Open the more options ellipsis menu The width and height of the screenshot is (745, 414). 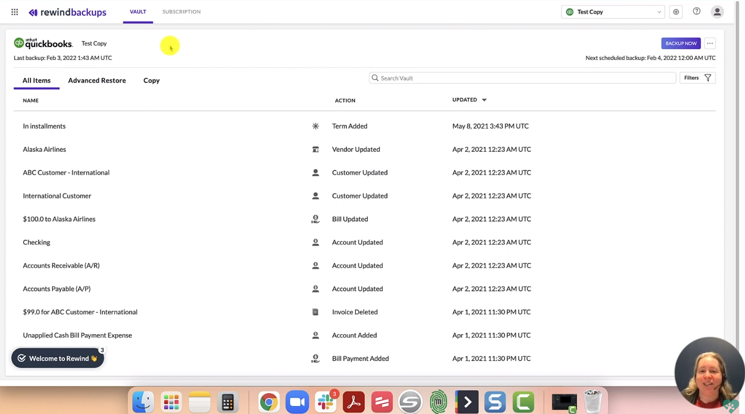click(710, 43)
